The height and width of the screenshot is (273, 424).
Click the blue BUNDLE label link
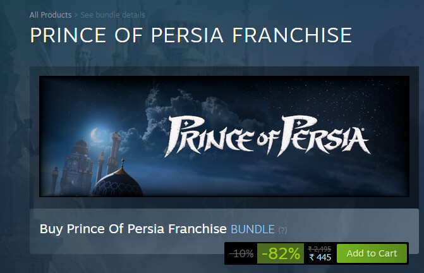252,229
